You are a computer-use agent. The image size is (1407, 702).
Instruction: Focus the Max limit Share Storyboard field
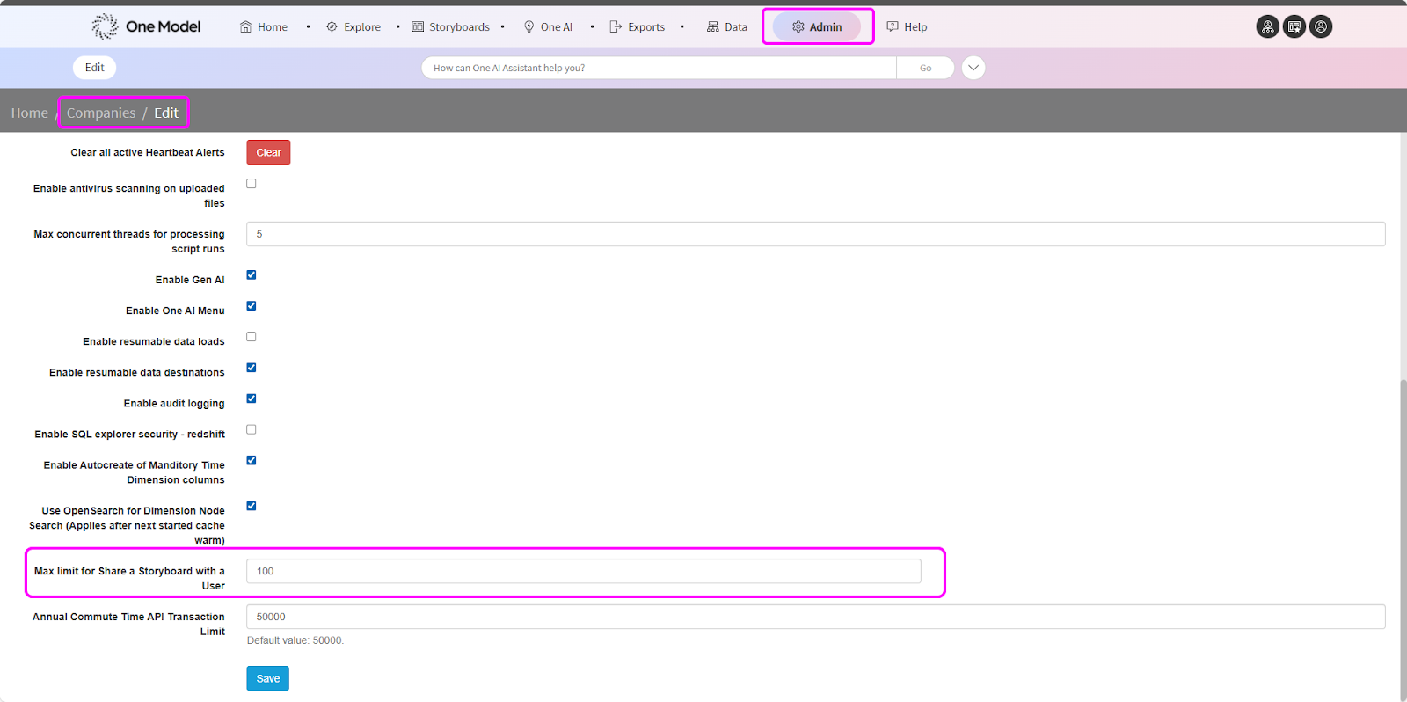coord(583,571)
